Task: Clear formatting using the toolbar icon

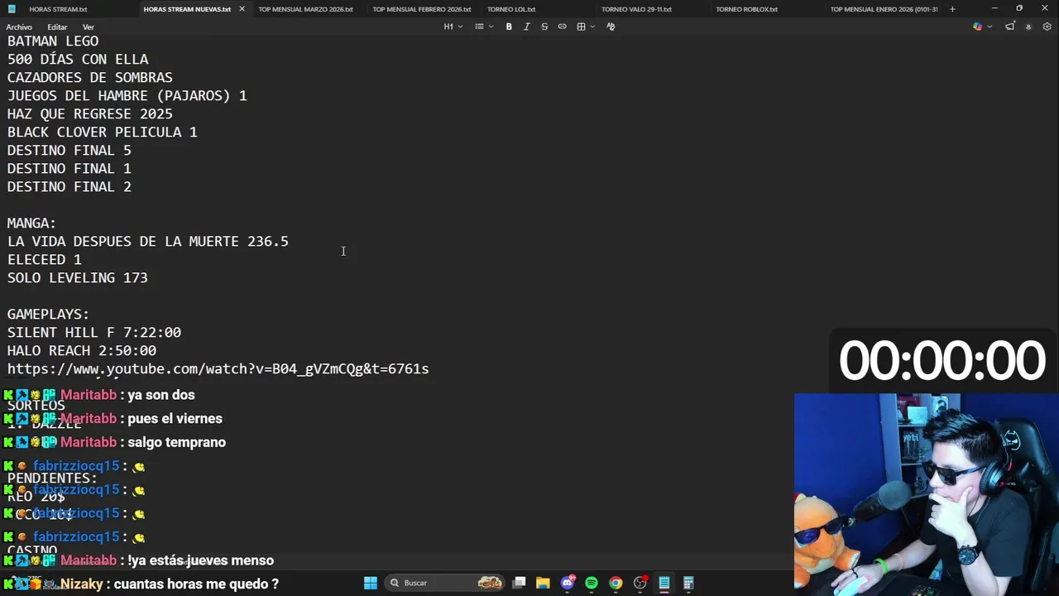Action: (611, 26)
